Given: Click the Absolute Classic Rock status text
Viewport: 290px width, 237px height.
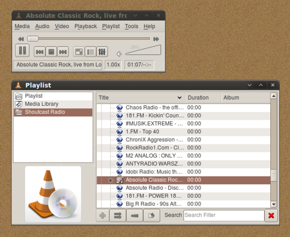Looking at the screenshot, I should point(58,65).
